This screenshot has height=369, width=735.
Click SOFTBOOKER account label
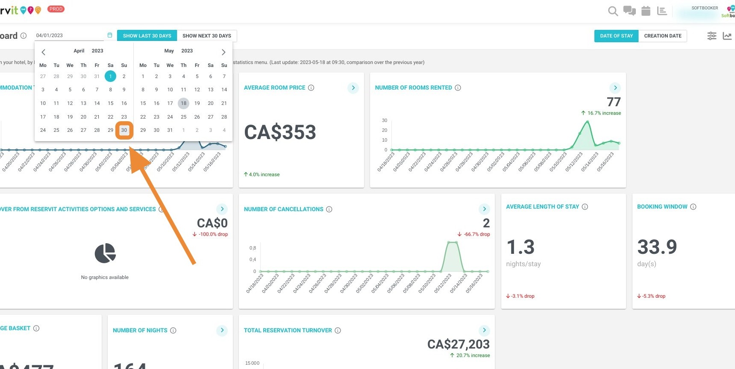[x=705, y=8]
